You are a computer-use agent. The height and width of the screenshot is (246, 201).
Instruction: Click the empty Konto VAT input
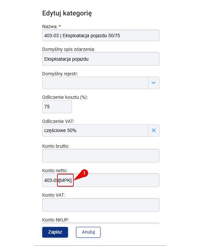click(x=101, y=205)
